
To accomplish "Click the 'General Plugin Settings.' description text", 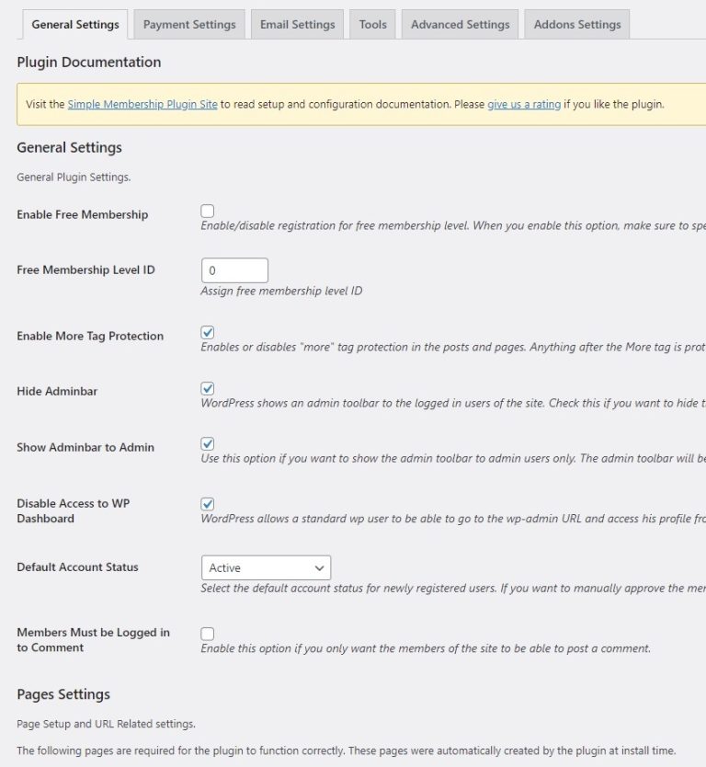I will 74,177.
